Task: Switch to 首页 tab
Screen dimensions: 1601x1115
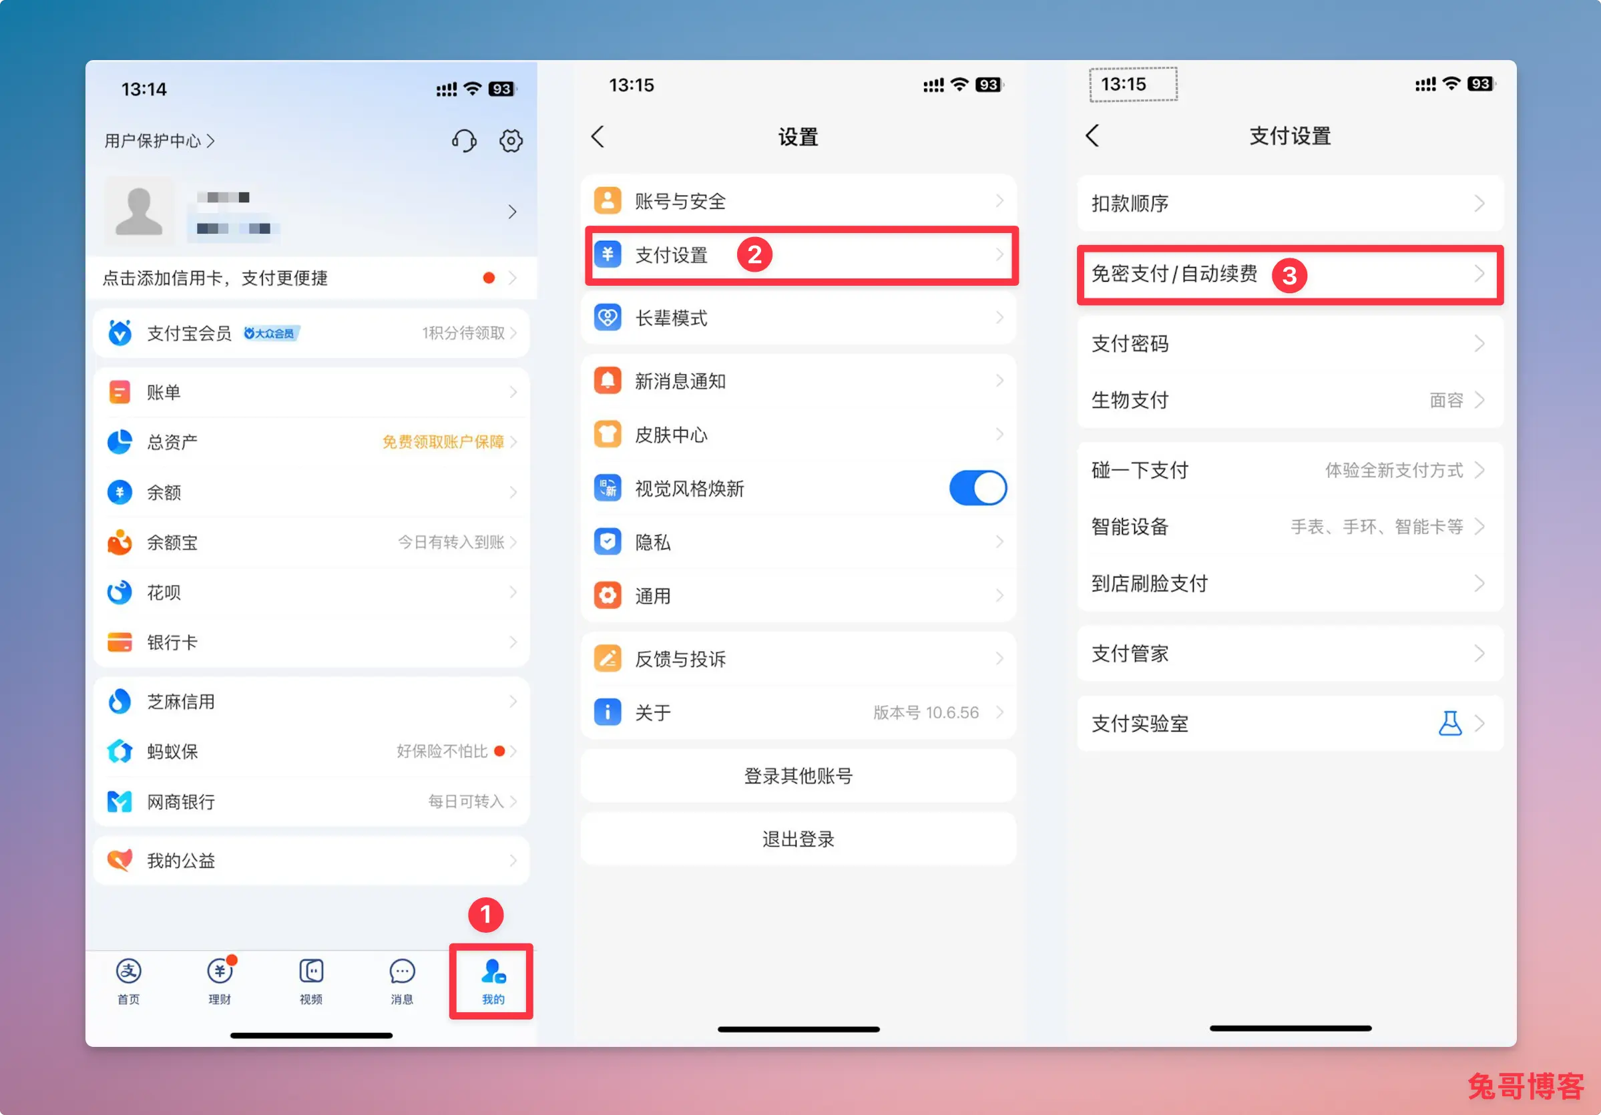Action: point(128,982)
